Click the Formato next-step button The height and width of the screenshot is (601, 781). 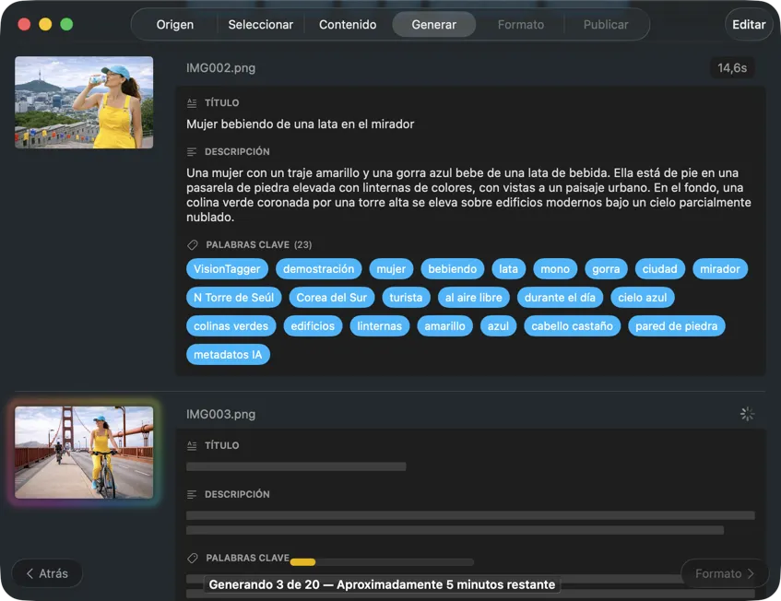[724, 573]
